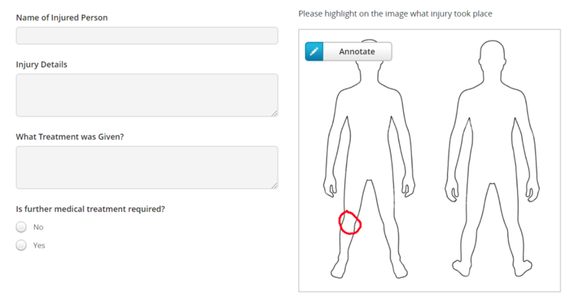Viewport: 580px width, 303px height.
Task: Click the Yes option text label
Action: click(39, 245)
